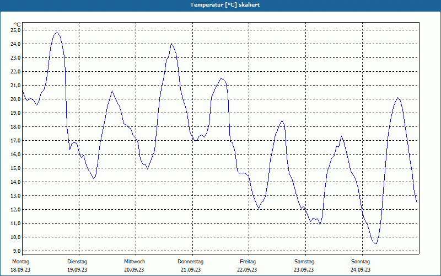This screenshot has width=441, height=276.
Task: Click Monday's temperature peak near 24.8°C
Action: 57,33
